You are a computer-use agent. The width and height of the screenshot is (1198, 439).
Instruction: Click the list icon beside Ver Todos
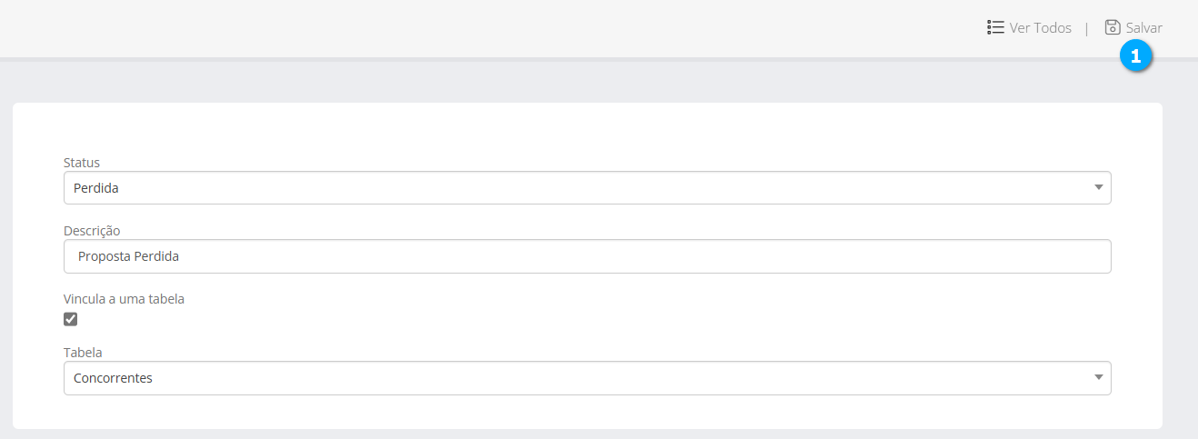(994, 27)
